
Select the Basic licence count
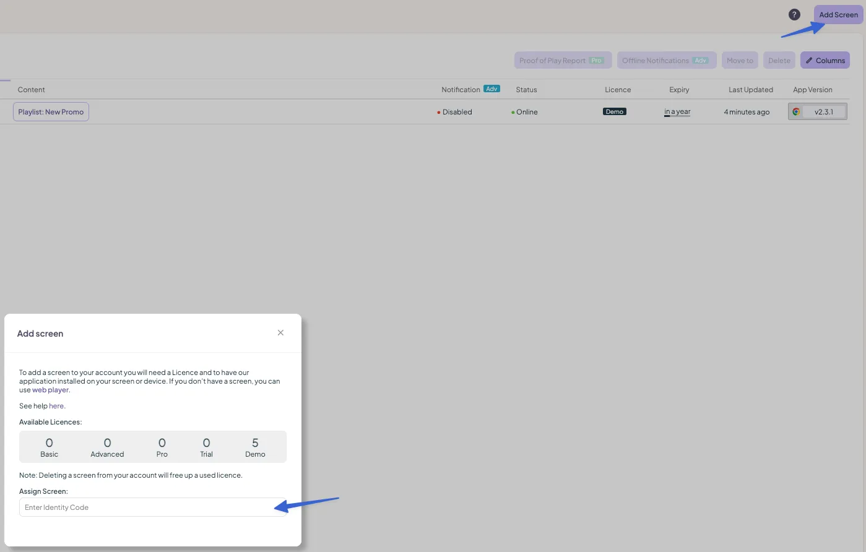click(x=50, y=447)
